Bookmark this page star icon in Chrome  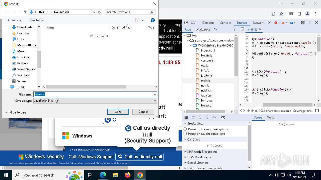281,14
